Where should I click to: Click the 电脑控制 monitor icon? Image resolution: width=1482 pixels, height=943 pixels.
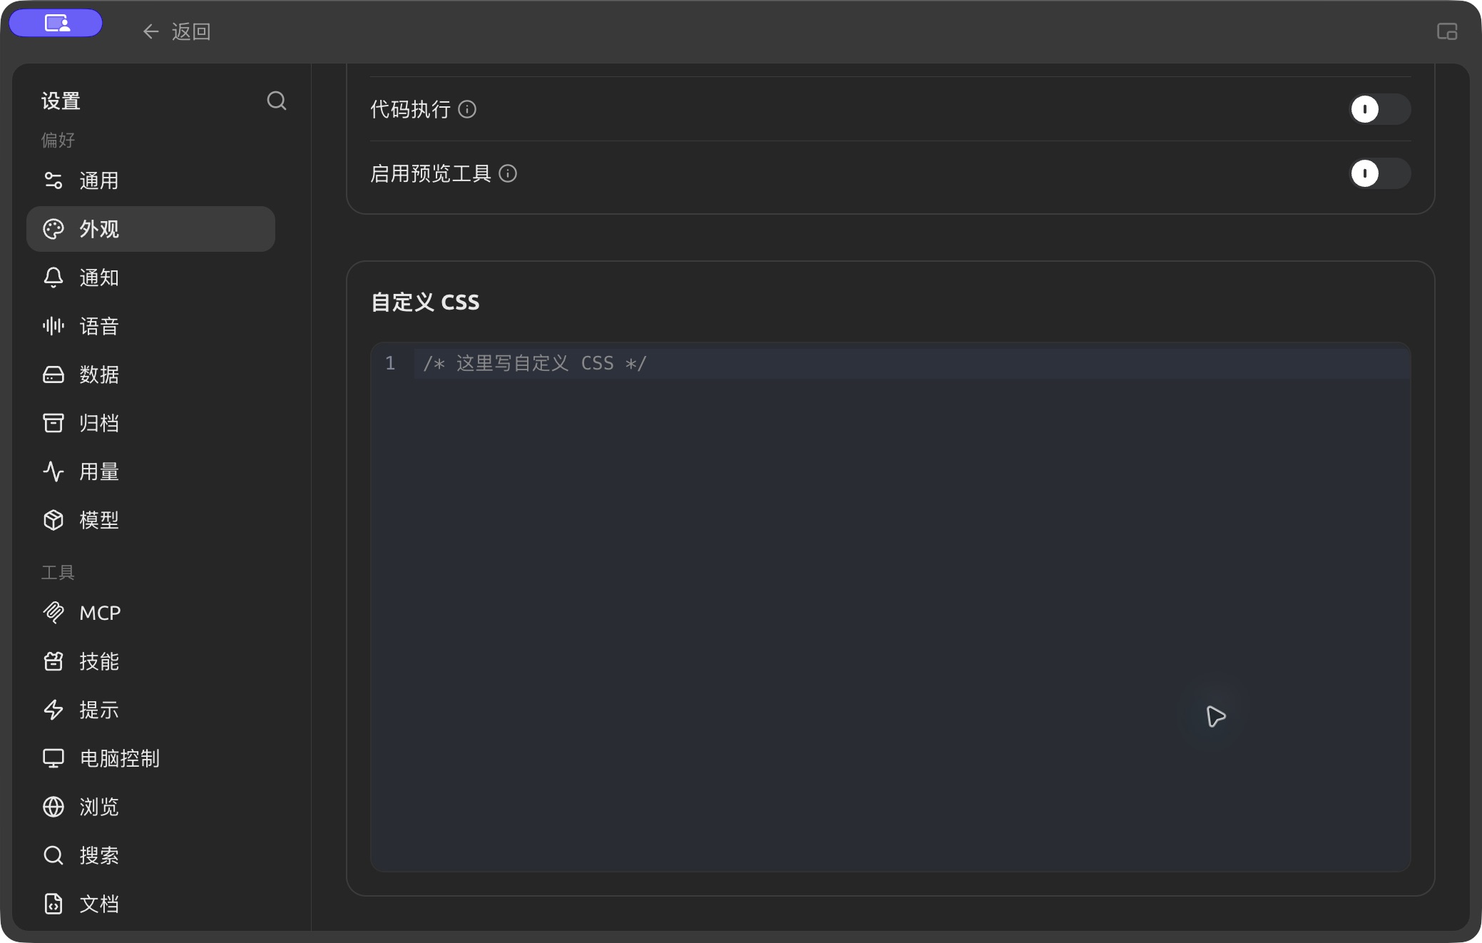tap(53, 758)
